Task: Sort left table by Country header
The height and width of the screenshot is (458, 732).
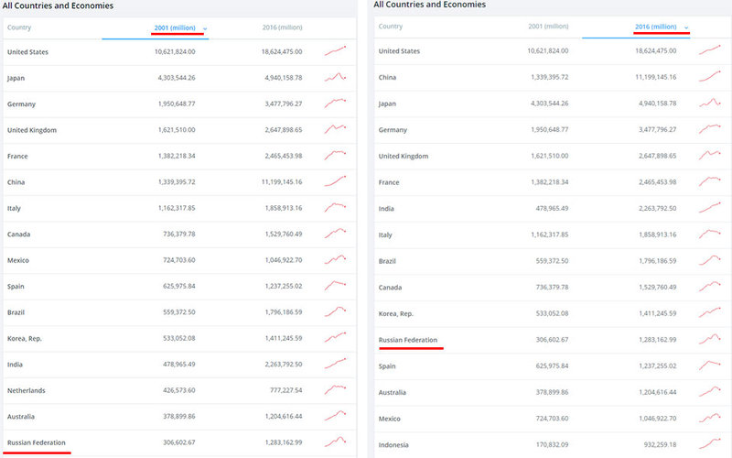Action: (19, 27)
